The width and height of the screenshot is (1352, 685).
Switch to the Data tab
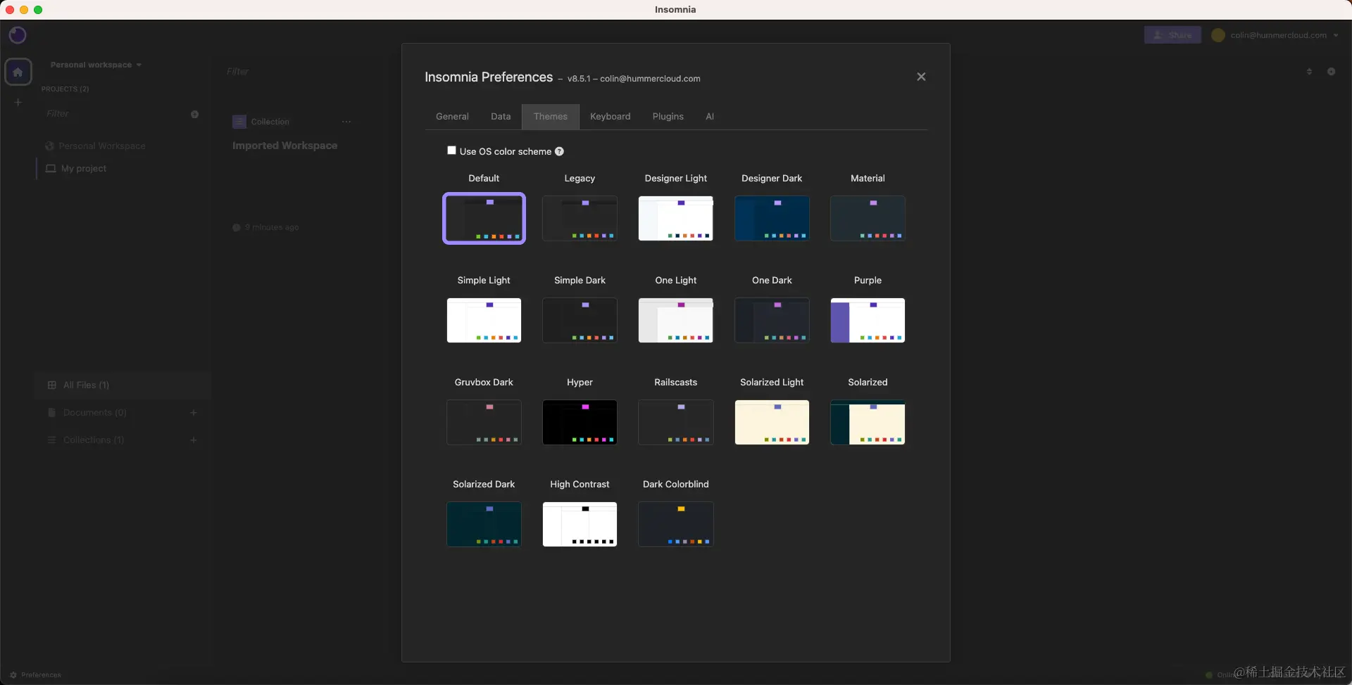(501, 117)
